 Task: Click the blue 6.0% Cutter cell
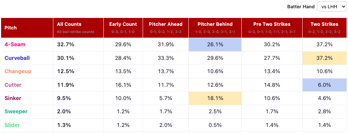pos(325,85)
